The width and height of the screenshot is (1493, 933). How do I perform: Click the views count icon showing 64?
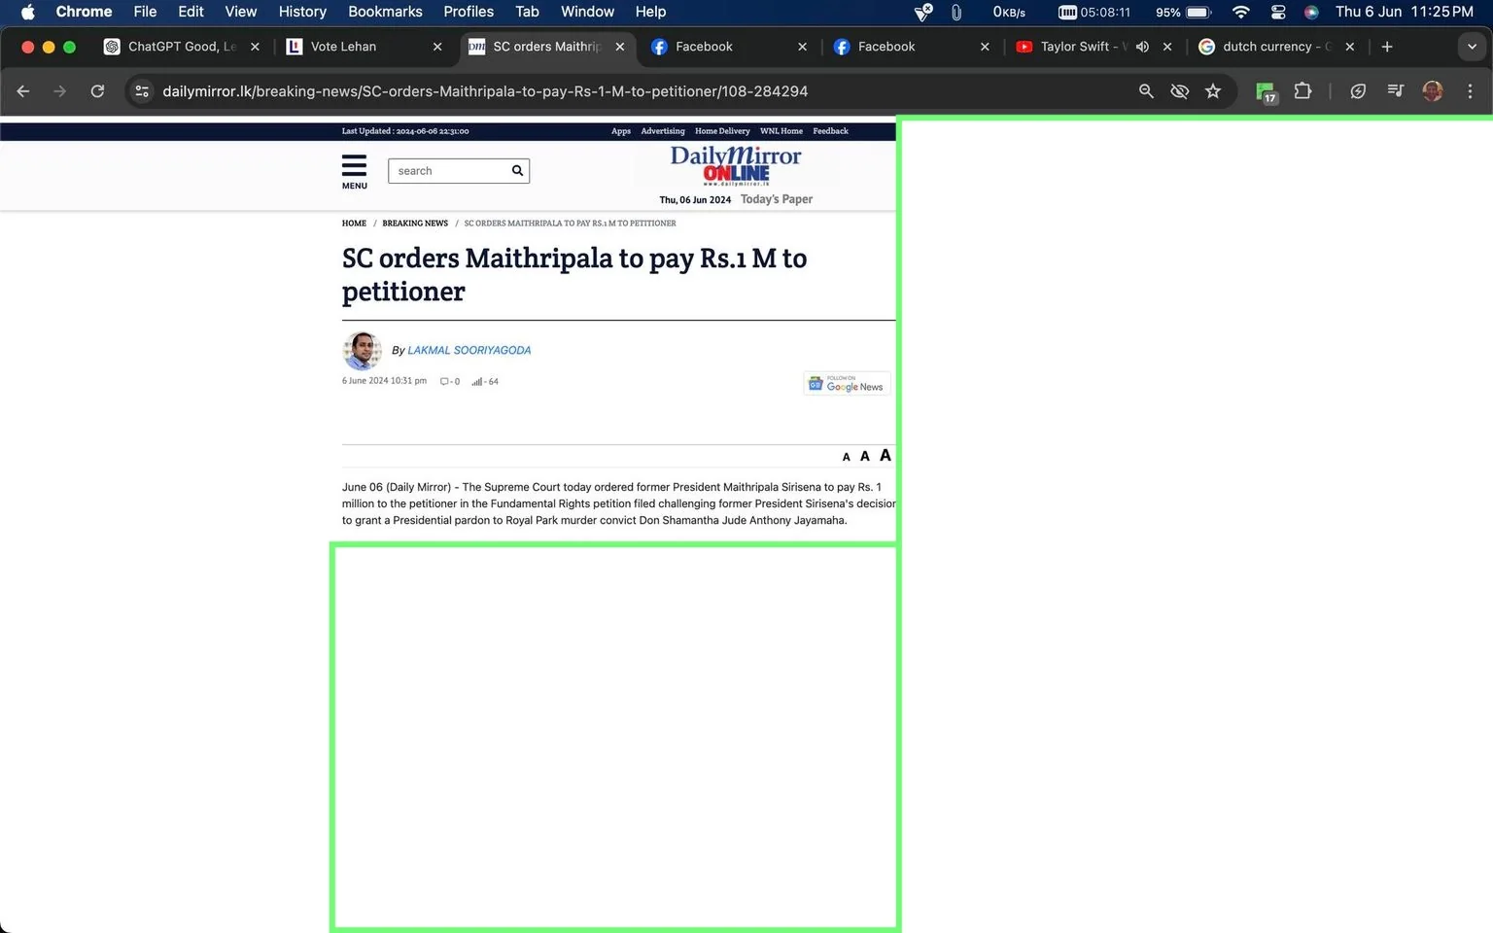point(476,381)
